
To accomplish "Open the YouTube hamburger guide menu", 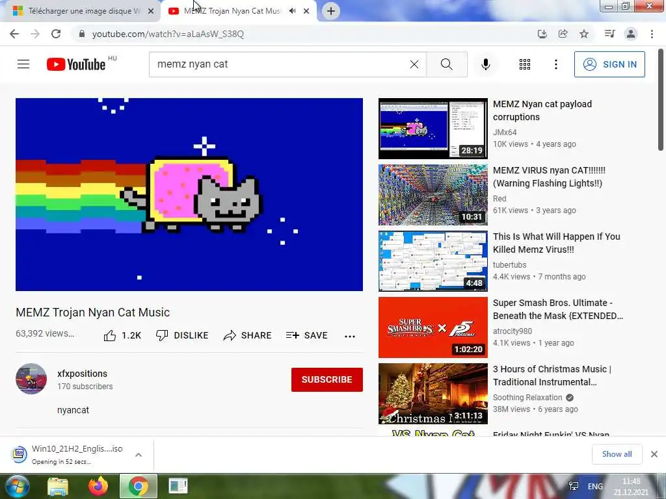I will tap(23, 64).
